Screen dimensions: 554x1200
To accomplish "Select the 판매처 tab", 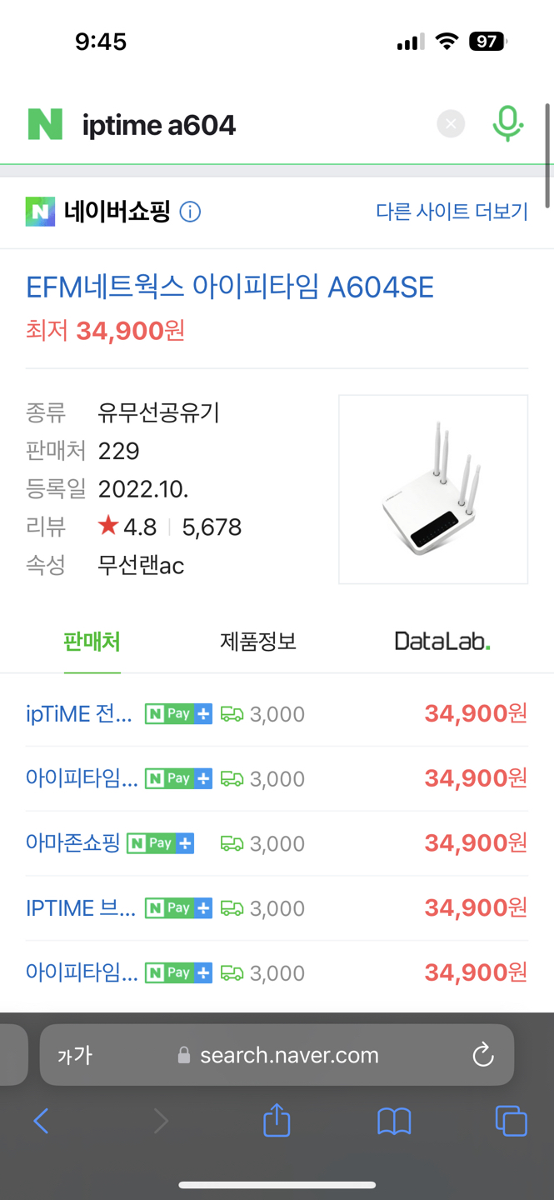I will click(92, 642).
